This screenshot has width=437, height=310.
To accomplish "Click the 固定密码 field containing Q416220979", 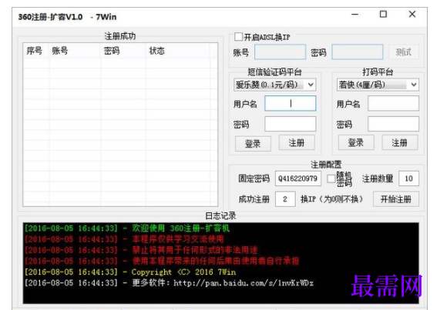I will [x=298, y=178].
